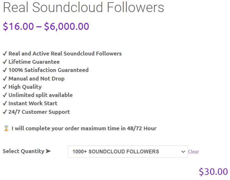Click the $30.00 selected price
The height and width of the screenshot is (180, 230).
(213, 171)
